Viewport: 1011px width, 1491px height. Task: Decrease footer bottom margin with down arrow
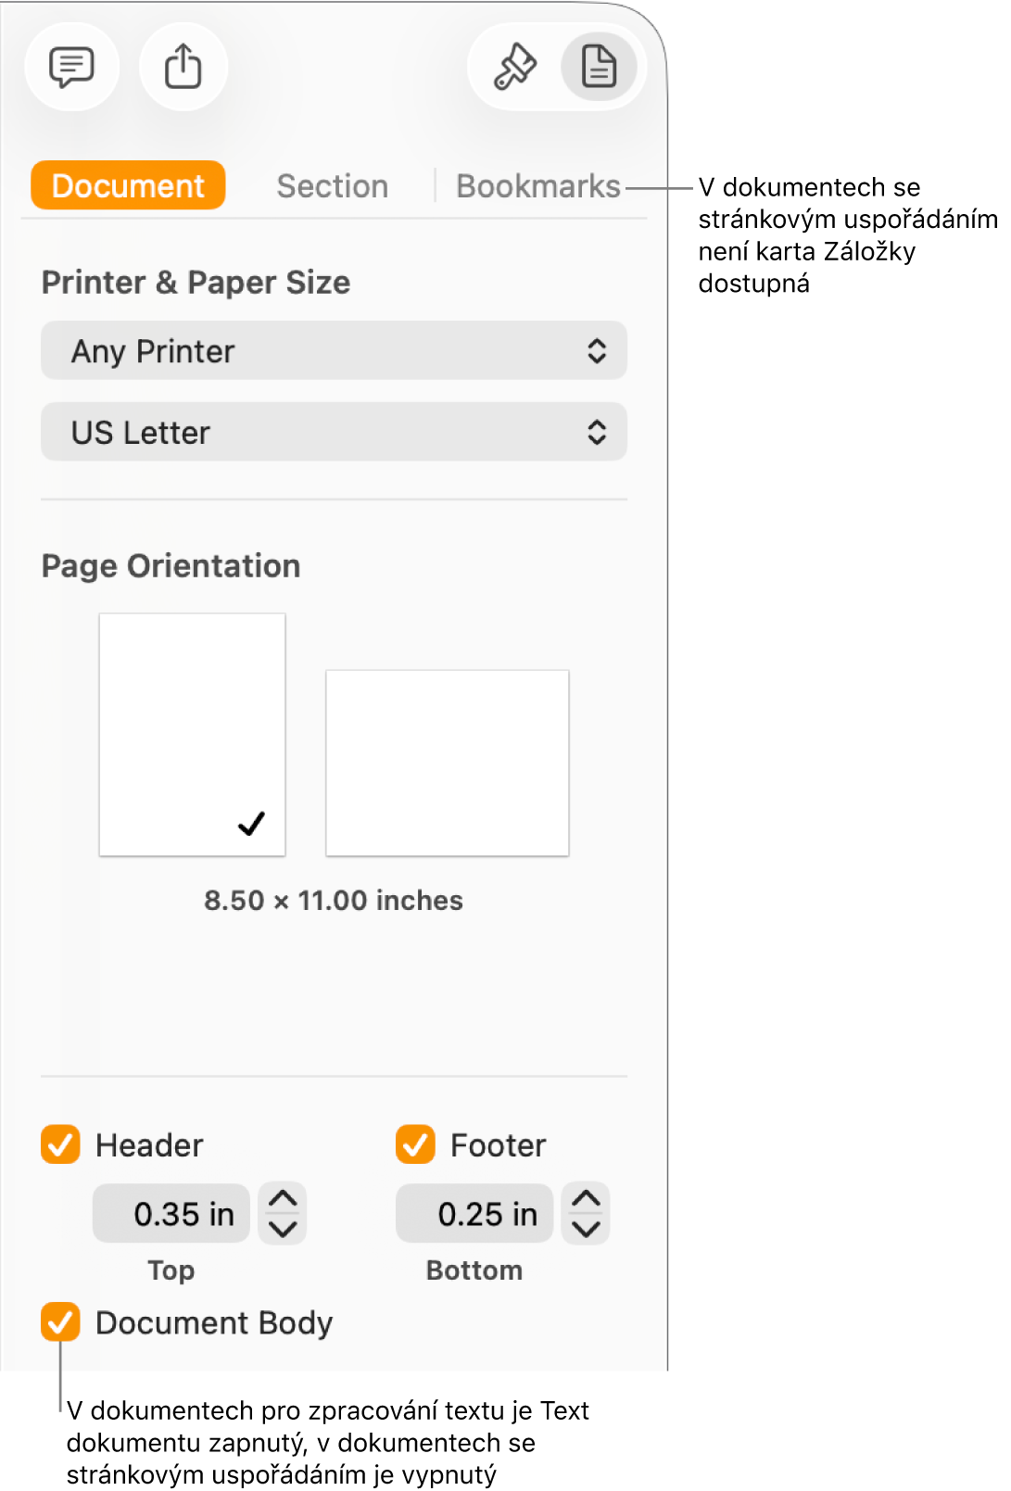click(x=586, y=1229)
